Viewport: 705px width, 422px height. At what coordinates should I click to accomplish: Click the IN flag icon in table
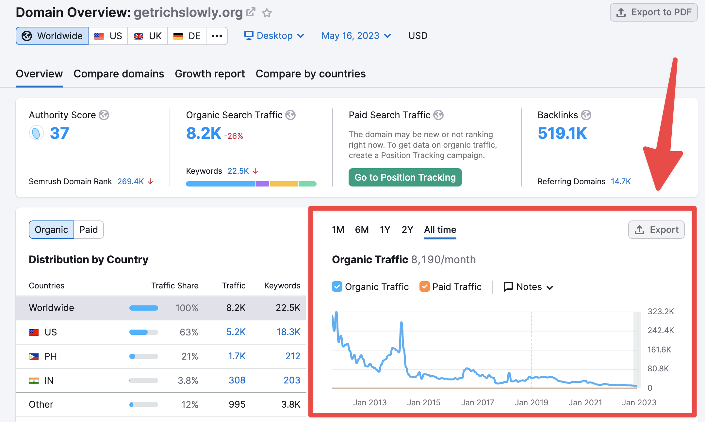click(x=34, y=381)
